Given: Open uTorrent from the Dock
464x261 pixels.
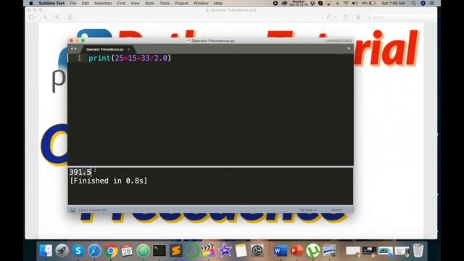Looking at the screenshot, I should pos(312,251).
